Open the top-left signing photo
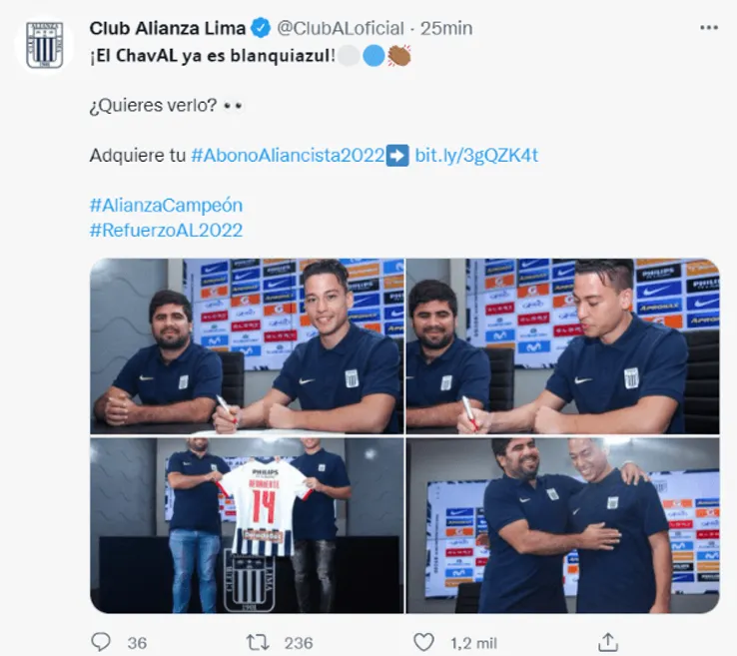The width and height of the screenshot is (737, 656). coord(247,346)
